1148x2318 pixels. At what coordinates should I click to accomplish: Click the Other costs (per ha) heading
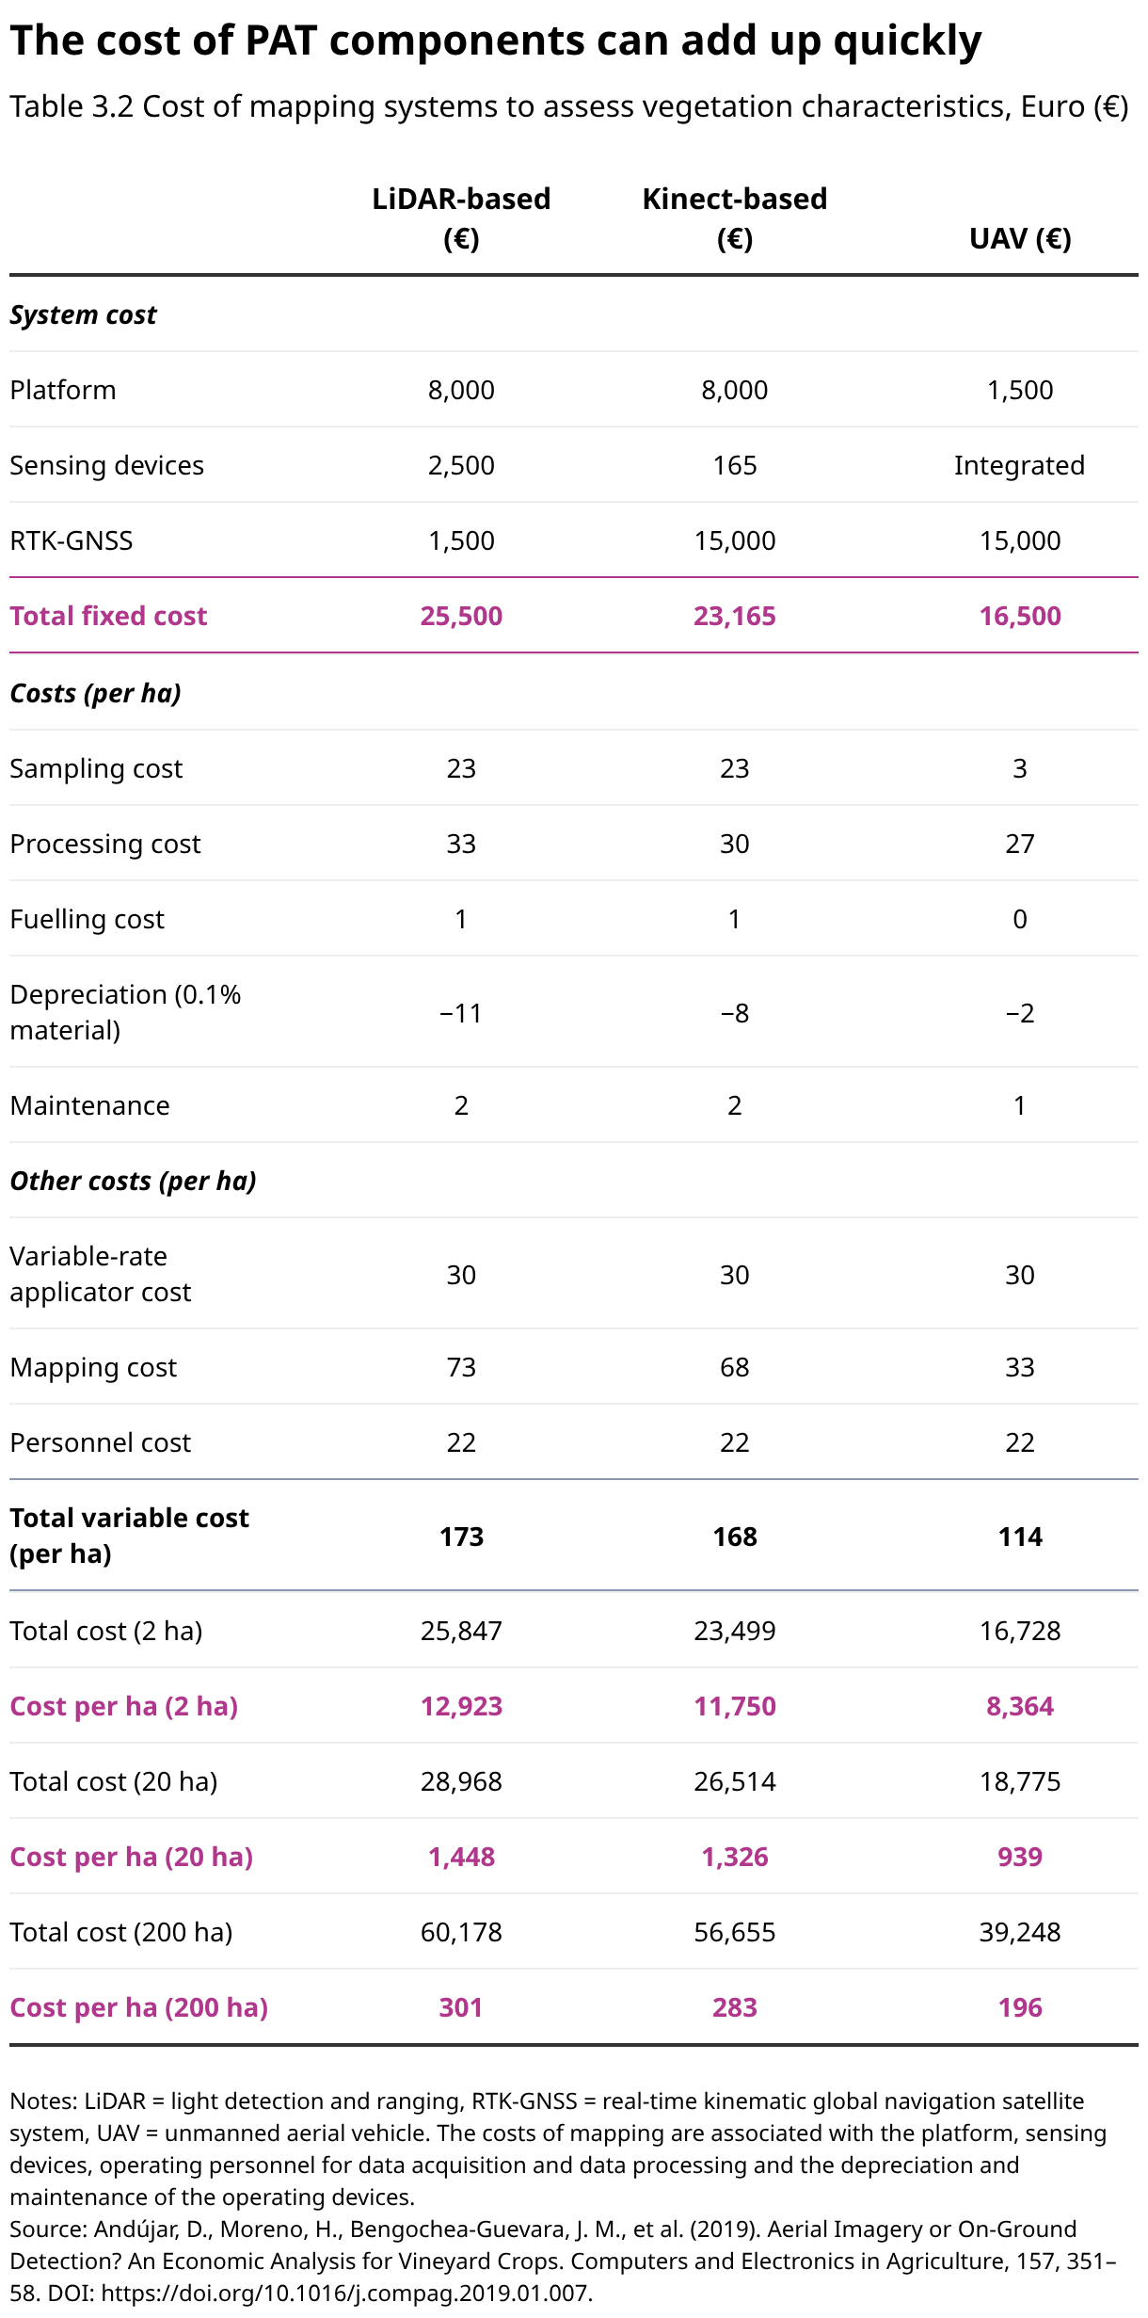coord(133,1181)
